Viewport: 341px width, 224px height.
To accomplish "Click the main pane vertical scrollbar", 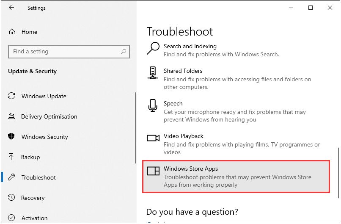I will click(338, 173).
